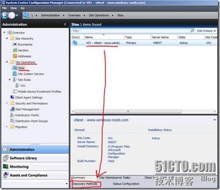The height and width of the screenshot is (190, 220).
Task: Select the Client Agent Settings icon
Action: click(x=12, y=97)
